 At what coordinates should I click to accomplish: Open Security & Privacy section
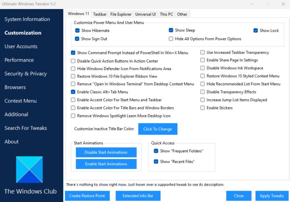[25, 74]
